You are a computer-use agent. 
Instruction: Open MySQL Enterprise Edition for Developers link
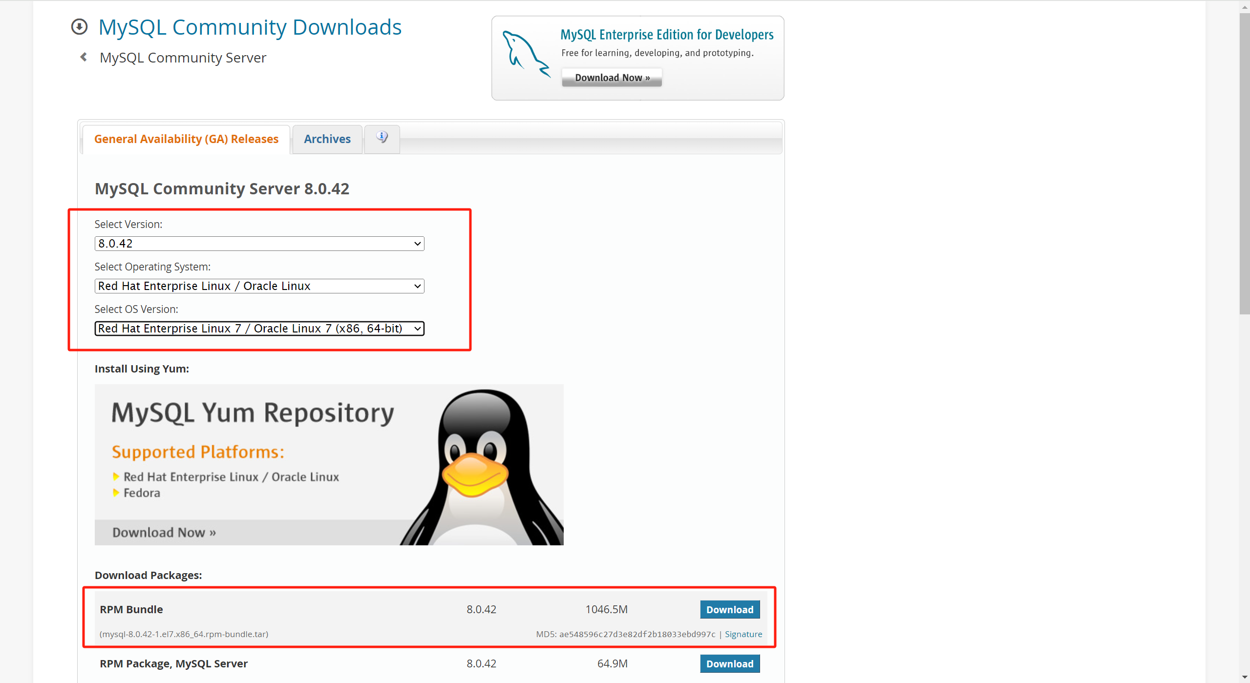(x=666, y=35)
